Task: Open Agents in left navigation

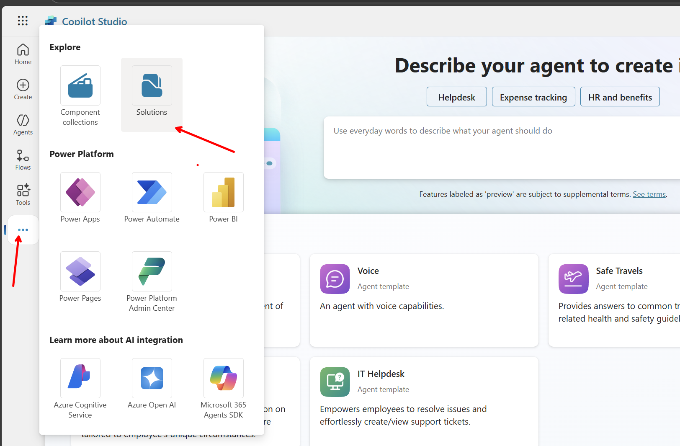Action: pyautogui.click(x=23, y=125)
